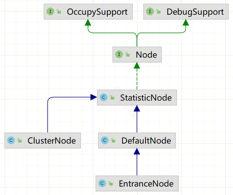Click the public lock icon on OccupySupport

click(59, 11)
